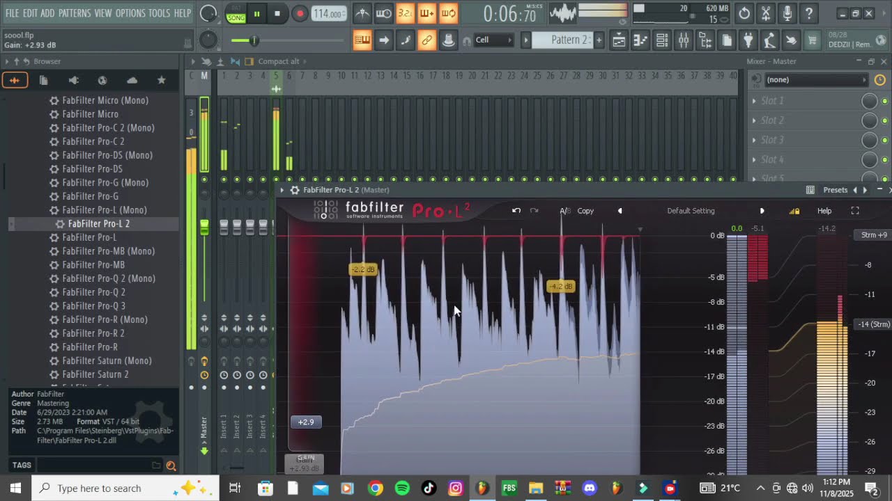Viewport: 892px width, 501px height.
Task: Select the browser star favorites tab icon
Action: click(x=161, y=80)
